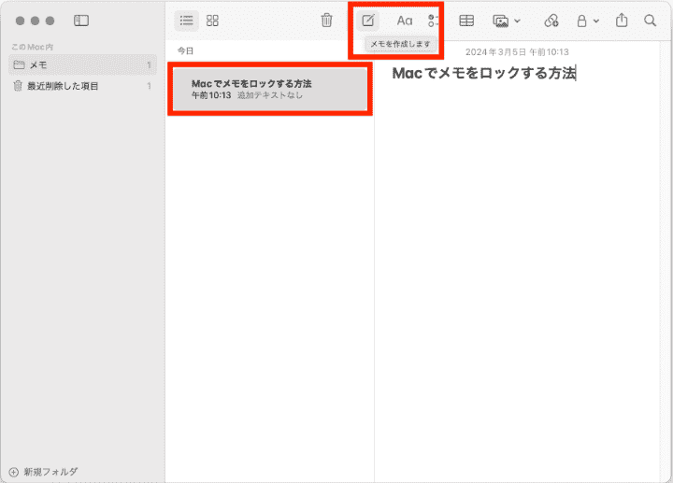Click the folder icon beside メモ

19,64
